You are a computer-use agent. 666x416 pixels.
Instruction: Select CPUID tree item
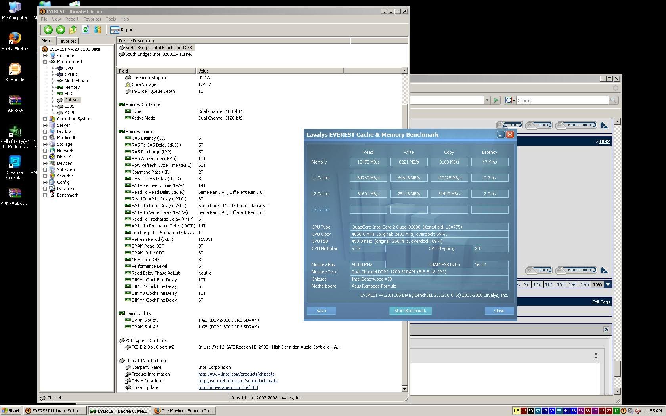click(71, 74)
